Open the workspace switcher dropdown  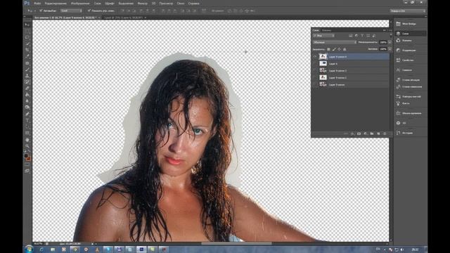(x=408, y=11)
